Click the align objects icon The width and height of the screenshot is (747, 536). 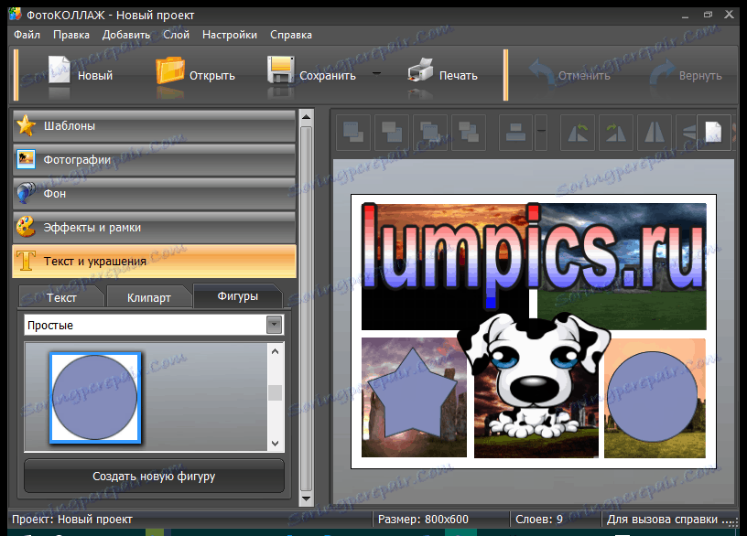[515, 133]
